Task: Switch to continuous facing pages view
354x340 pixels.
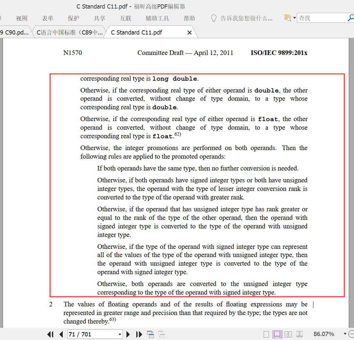Action: [299, 334]
